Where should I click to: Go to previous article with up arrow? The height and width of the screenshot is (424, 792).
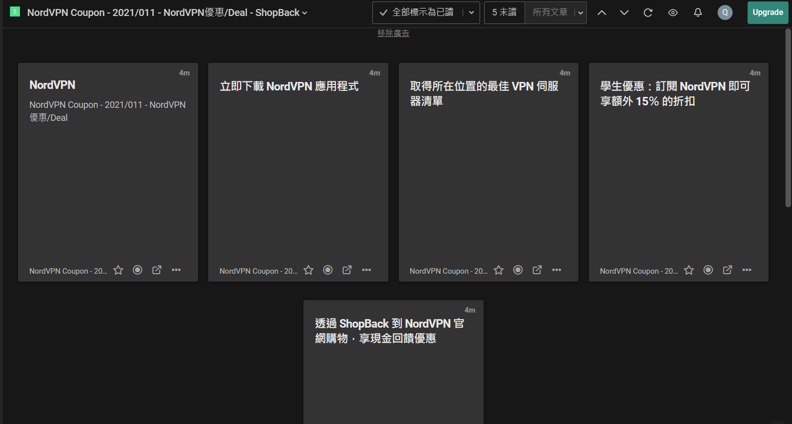[x=602, y=12]
